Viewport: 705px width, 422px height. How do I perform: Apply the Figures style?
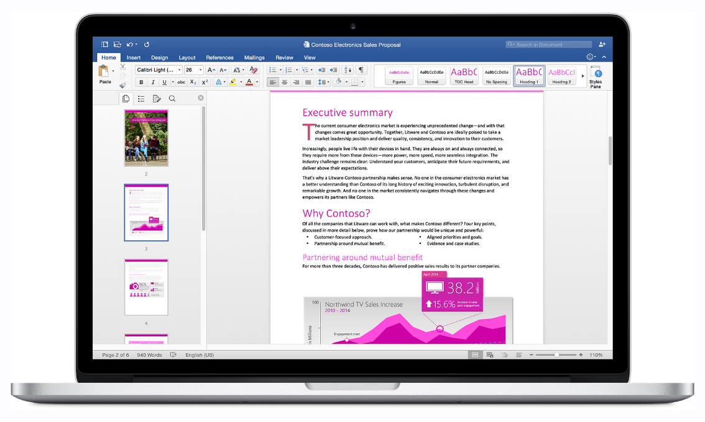tap(399, 76)
